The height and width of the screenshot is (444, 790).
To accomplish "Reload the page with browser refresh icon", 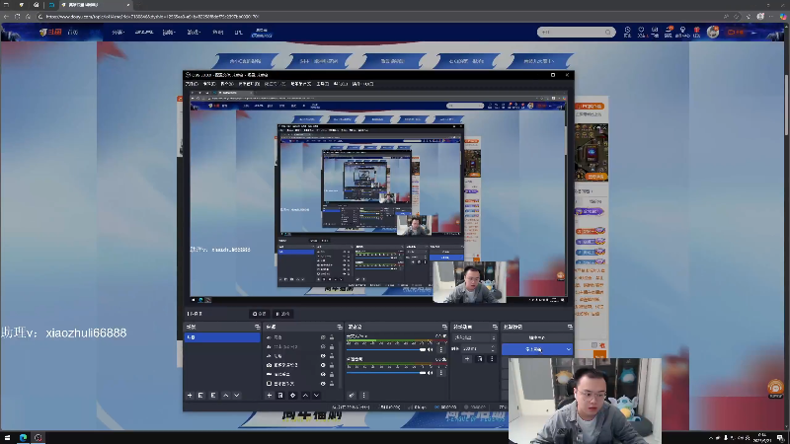I will (17, 17).
